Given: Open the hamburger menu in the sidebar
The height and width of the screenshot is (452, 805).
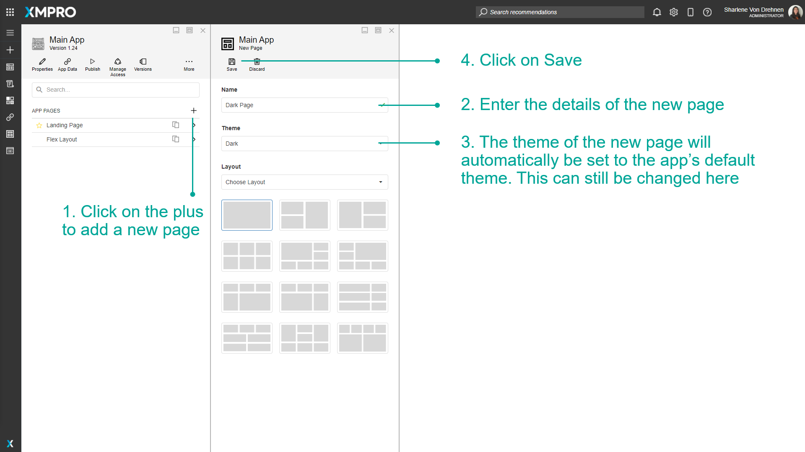Looking at the screenshot, I should click(x=10, y=32).
